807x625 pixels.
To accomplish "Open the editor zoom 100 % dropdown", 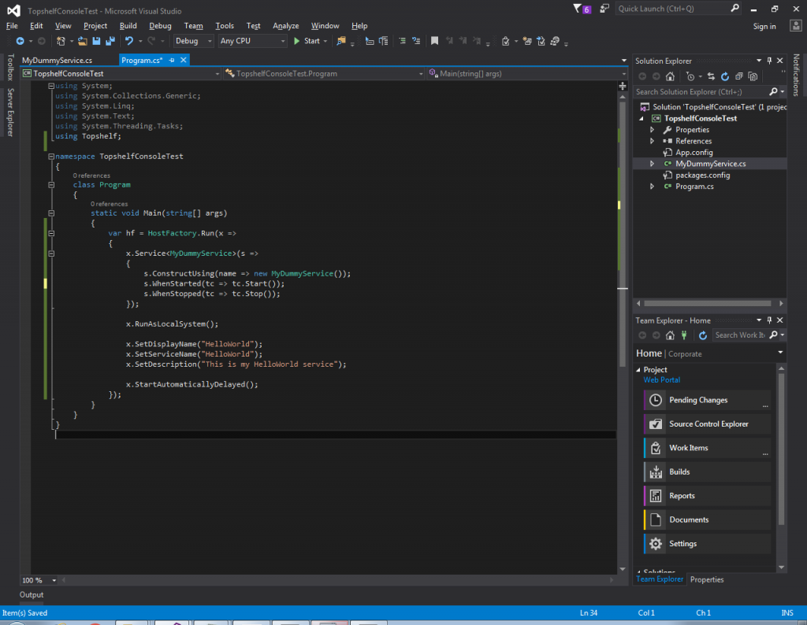I will pos(39,580).
